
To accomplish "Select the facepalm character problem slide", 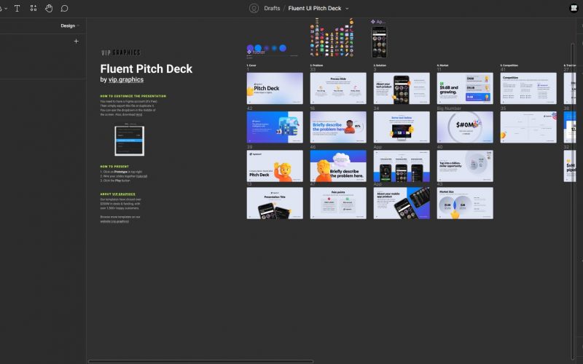I will (338, 166).
